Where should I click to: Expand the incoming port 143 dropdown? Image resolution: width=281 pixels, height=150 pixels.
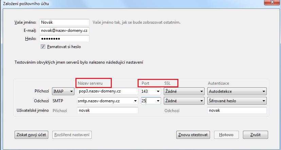(x=158, y=91)
